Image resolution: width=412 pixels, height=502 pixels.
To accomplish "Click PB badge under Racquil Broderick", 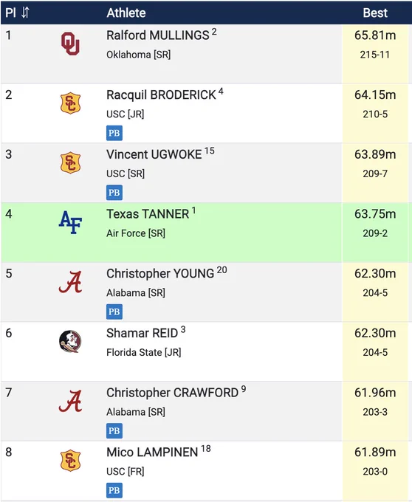I will (114, 133).
